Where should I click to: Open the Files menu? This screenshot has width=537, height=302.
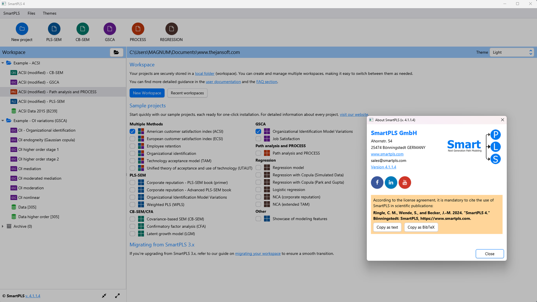click(31, 13)
